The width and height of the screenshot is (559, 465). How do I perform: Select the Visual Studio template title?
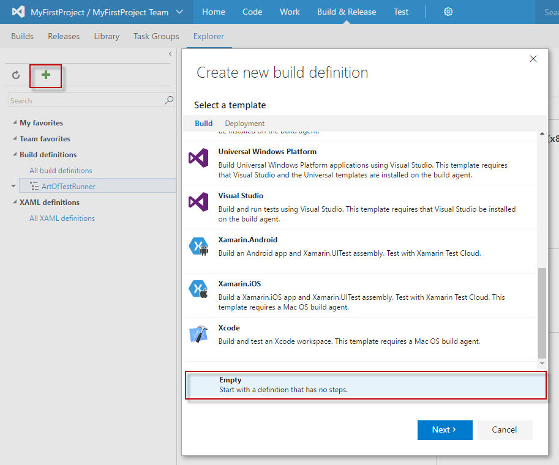[241, 196]
